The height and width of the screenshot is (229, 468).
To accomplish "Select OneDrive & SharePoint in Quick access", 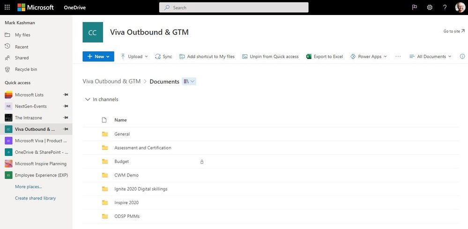I will (x=42, y=152).
